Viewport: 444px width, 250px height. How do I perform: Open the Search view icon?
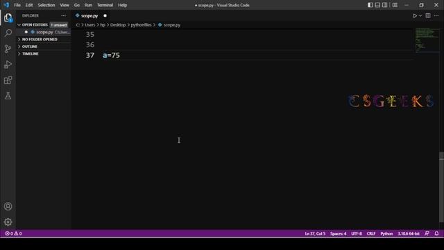click(x=8, y=33)
